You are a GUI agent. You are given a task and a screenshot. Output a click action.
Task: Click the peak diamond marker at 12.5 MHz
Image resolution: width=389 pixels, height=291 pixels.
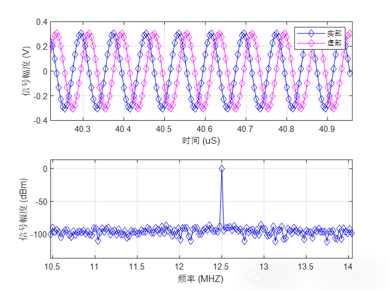pos(222,169)
